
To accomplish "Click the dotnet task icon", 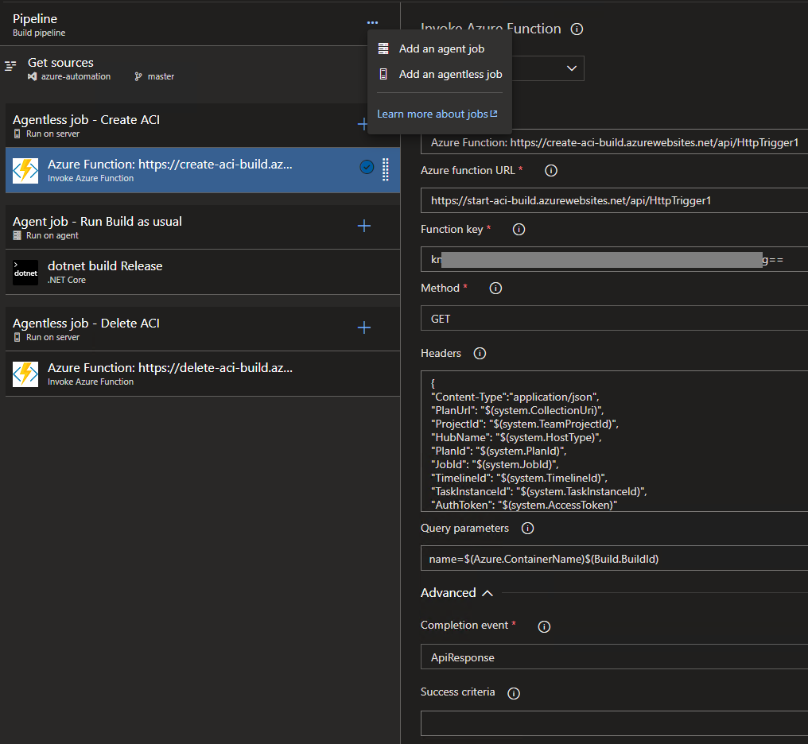I will tap(25, 273).
